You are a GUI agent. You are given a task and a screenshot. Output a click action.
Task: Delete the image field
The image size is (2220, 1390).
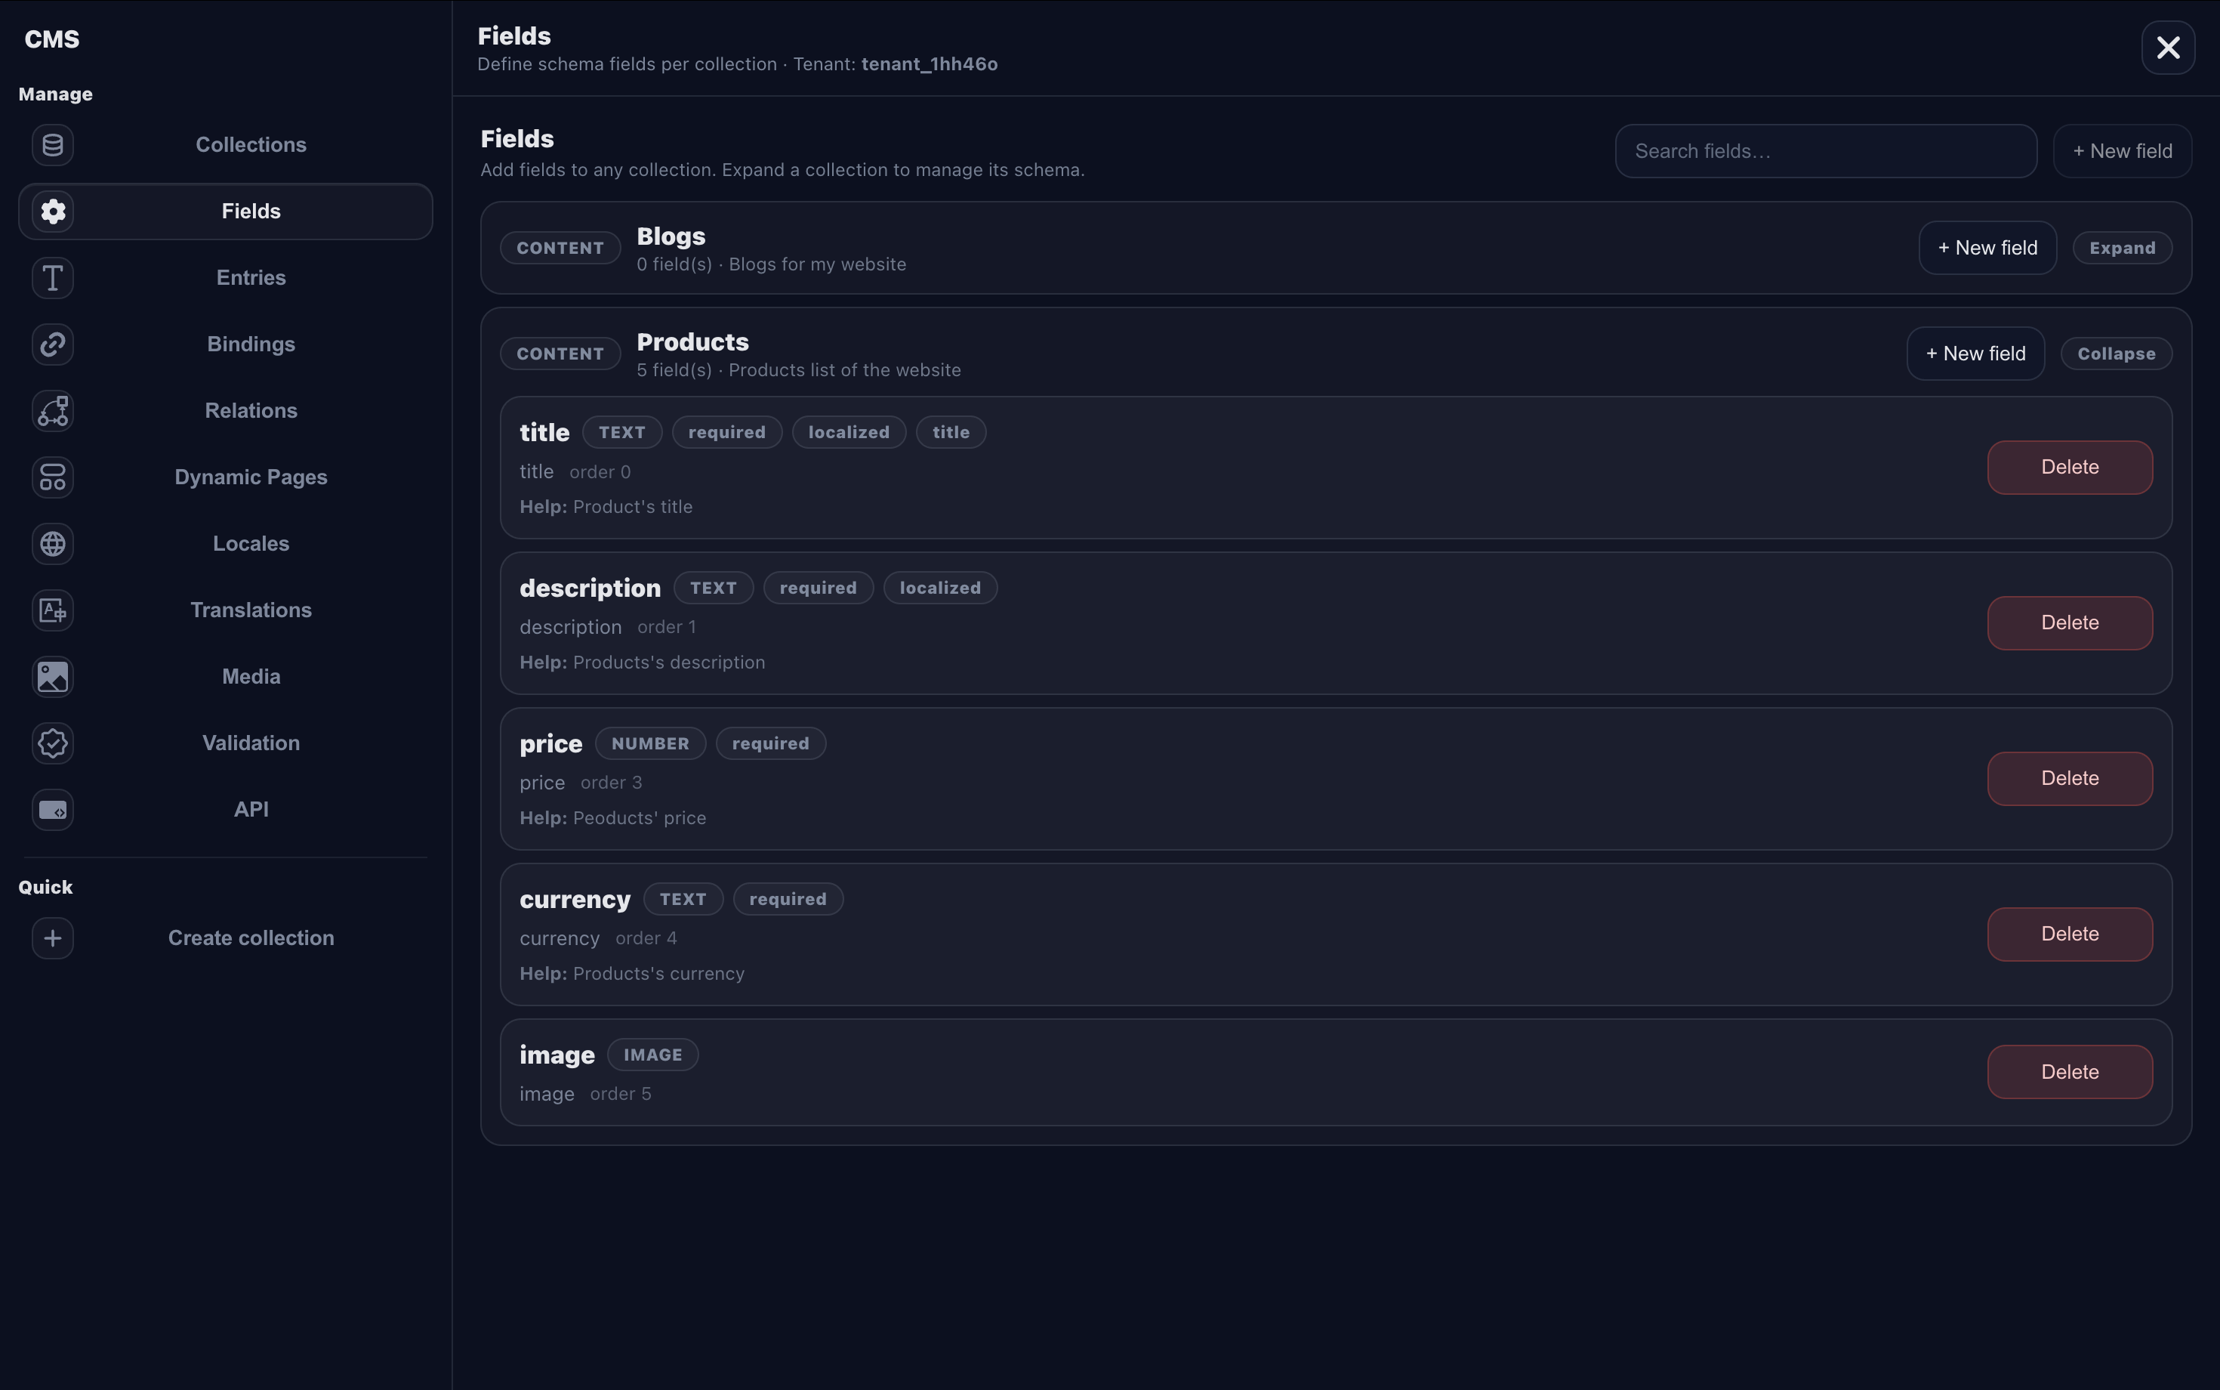pos(2069,1072)
